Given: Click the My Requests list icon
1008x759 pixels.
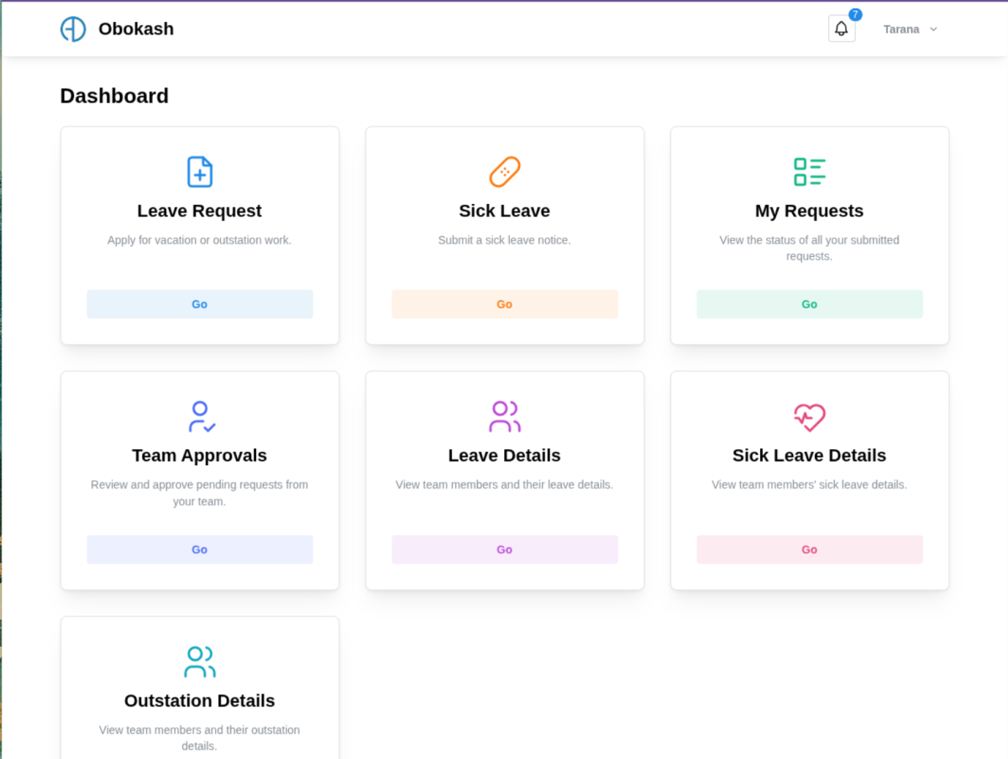Looking at the screenshot, I should click(x=810, y=172).
